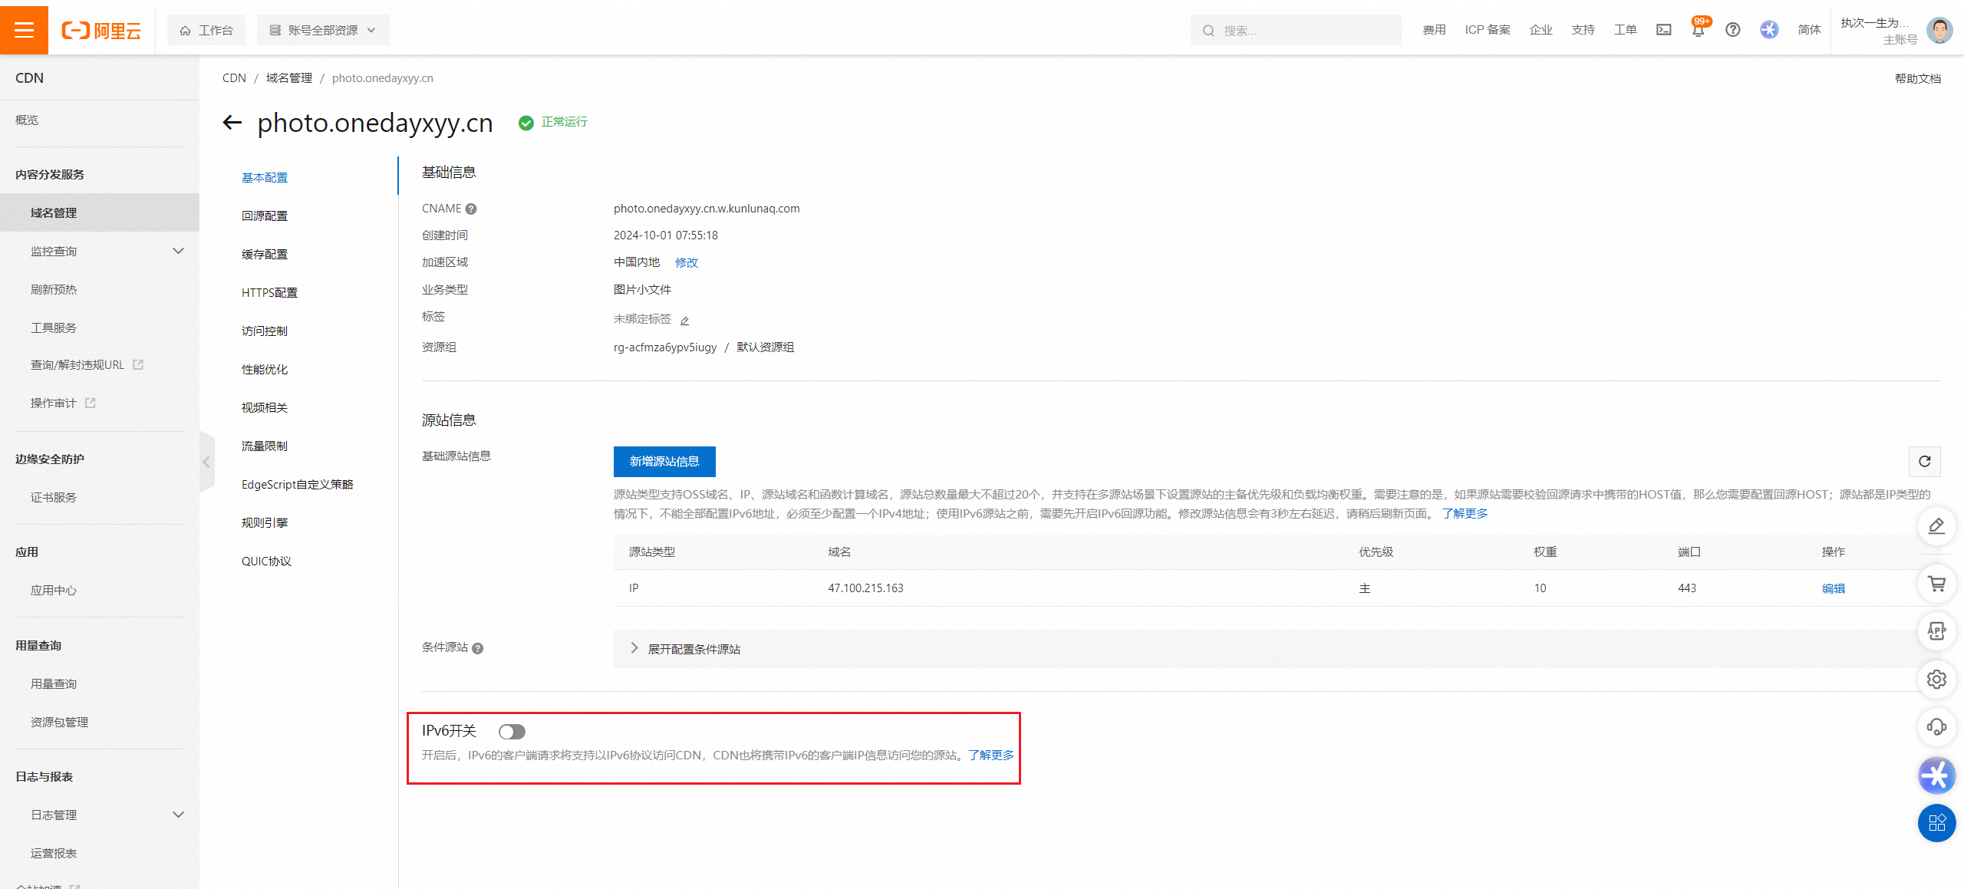Viewport: 1964px width, 889px height.
Task: Open the 账号全部资源 dropdown
Action: point(323,30)
